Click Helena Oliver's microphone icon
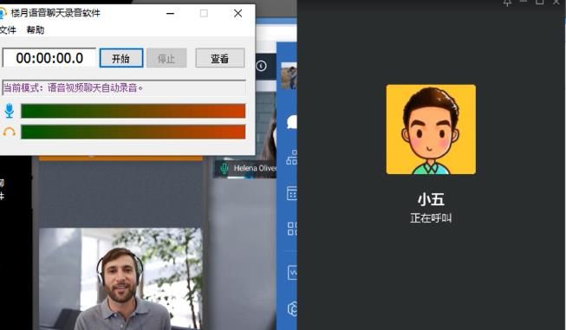Screen dimensions: 566x330 click(224, 168)
